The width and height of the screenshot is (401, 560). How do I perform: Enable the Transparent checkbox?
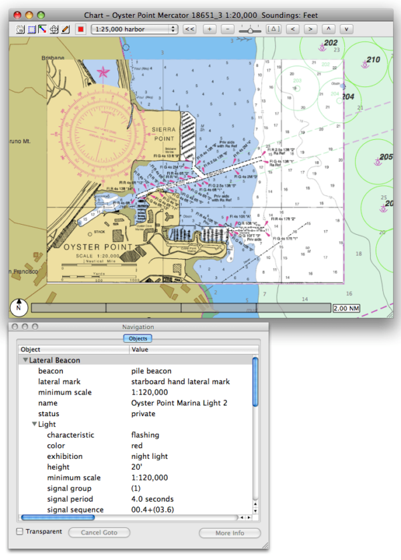coord(20,532)
